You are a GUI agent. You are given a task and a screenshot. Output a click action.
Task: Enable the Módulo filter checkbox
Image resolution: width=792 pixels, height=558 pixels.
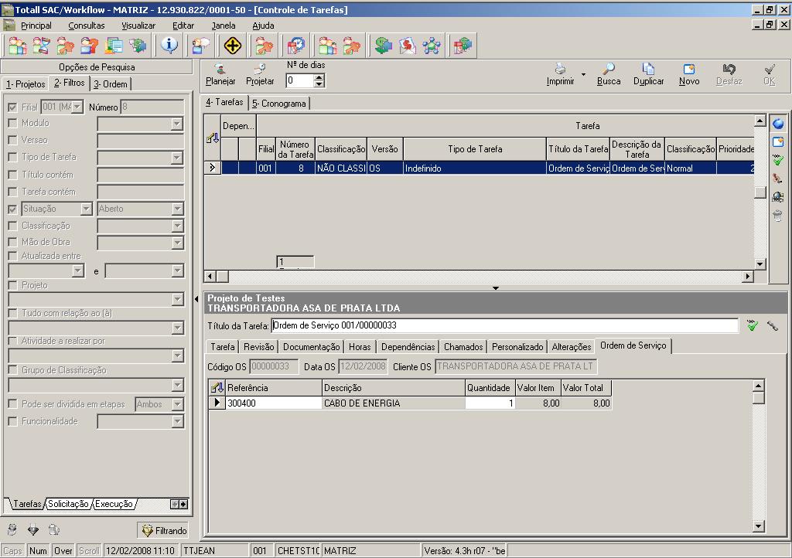(12, 123)
